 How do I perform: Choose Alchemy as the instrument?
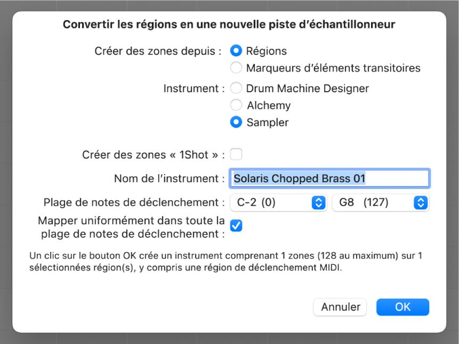tap(236, 105)
